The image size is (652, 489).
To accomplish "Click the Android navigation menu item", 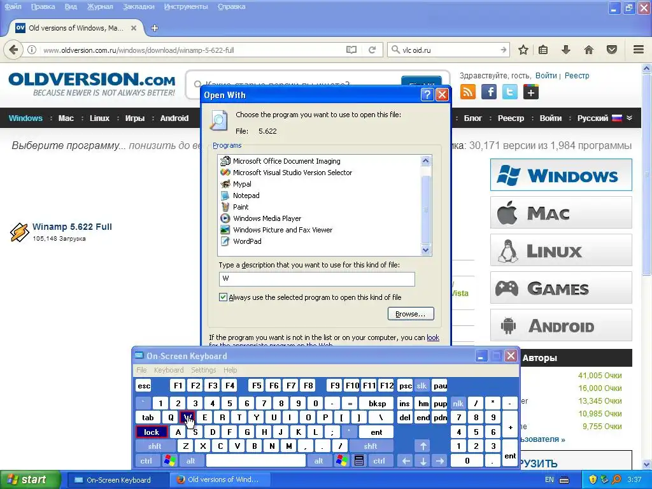I will click(174, 118).
